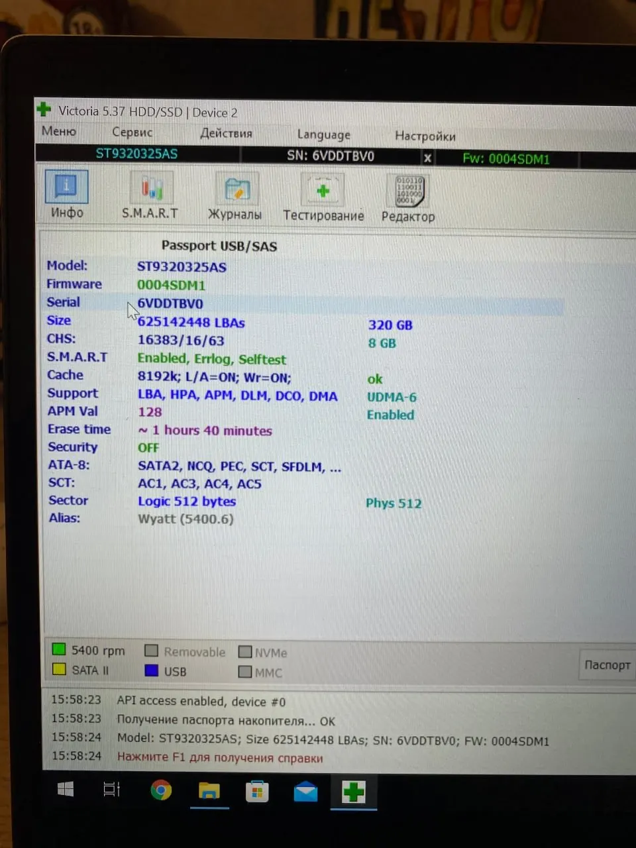636x848 pixels.
Task: Select S.M.A.R.T value Enabled, Errlog, Selftest
Action: (211, 359)
